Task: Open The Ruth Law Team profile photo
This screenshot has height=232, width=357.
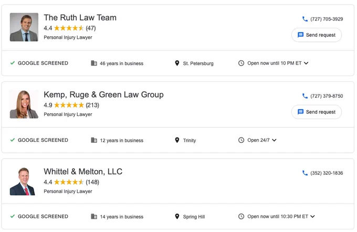Action: (x=24, y=27)
